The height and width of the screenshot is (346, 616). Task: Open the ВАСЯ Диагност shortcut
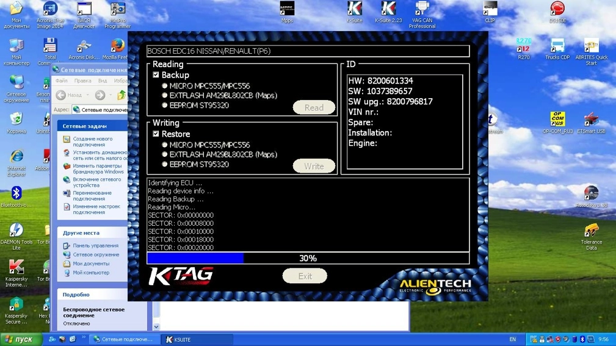[x=84, y=15]
